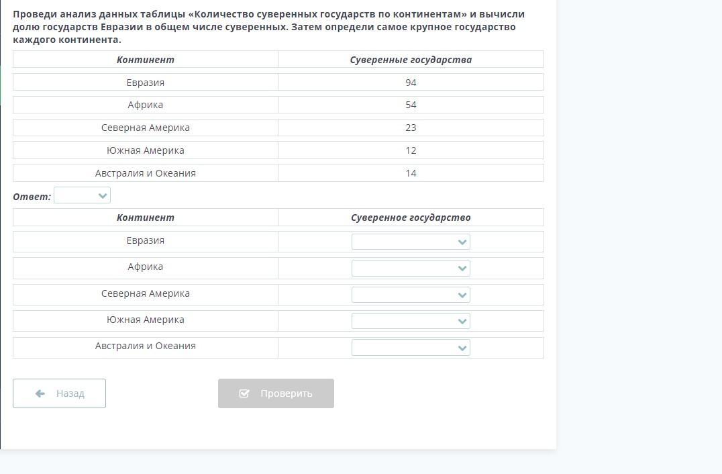The width and height of the screenshot is (722, 474).
Task: Click the left arrow icon in Назад
Action: click(x=40, y=393)
